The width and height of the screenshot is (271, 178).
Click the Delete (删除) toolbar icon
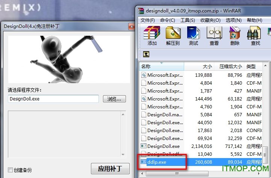click(x=235, y=36)
